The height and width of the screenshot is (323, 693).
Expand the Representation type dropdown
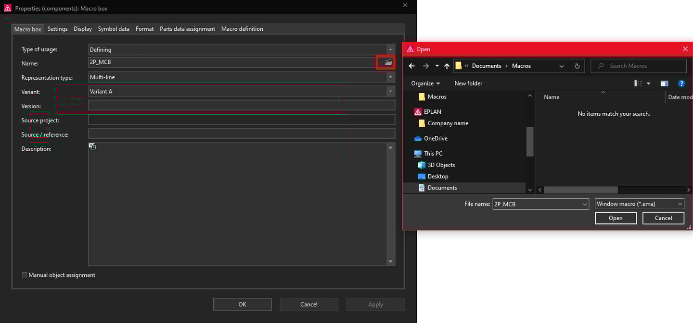coord(390,77)
